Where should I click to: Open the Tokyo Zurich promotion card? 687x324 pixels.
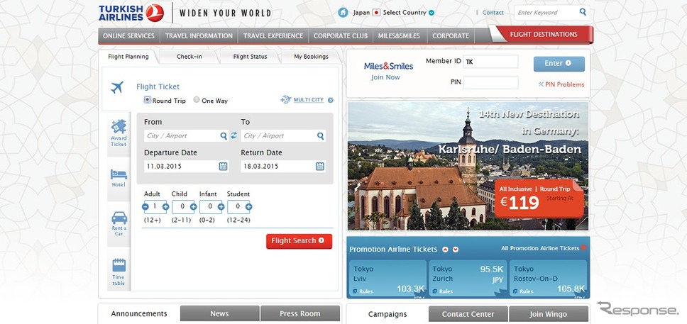[468, 278]
